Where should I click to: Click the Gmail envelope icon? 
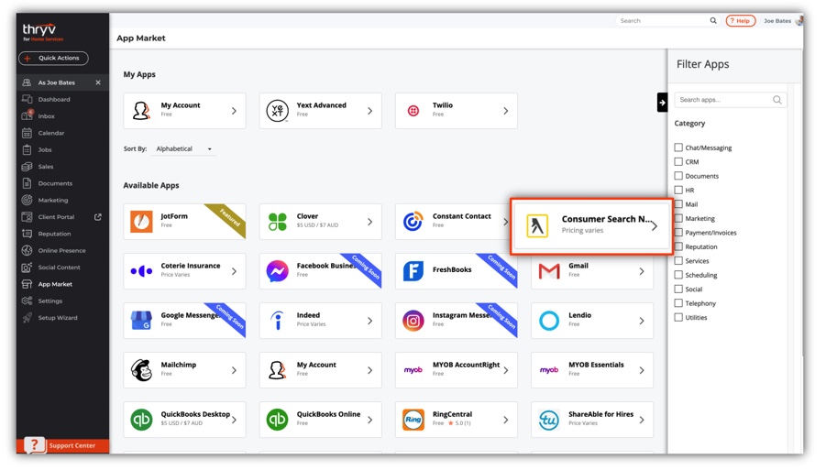click(549, 271)
